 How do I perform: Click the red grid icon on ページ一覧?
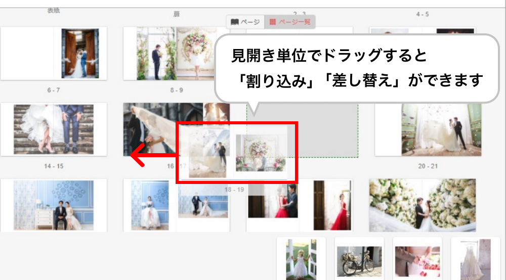[x=272, y=22]
